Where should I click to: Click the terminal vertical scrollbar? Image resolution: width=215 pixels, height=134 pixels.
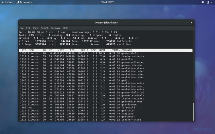pyautogui.click(x=193, y=111)
